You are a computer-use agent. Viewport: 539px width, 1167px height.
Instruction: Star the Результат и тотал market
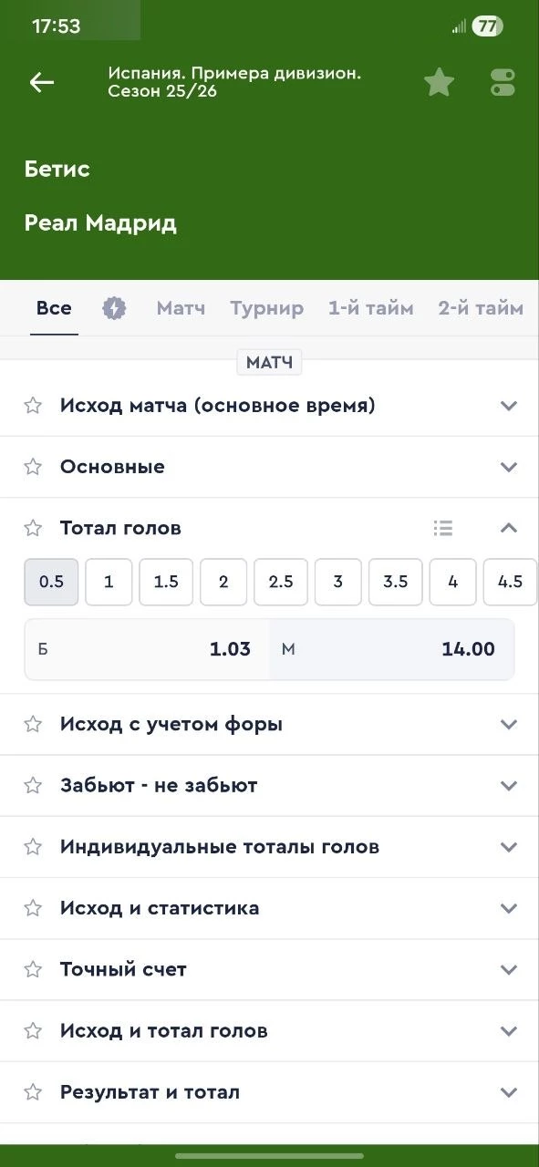click(x=33, y=1092)
